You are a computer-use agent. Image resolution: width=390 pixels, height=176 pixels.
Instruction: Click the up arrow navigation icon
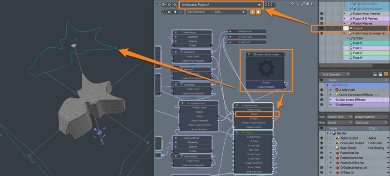pyautogui.click(x=175, y=12)
